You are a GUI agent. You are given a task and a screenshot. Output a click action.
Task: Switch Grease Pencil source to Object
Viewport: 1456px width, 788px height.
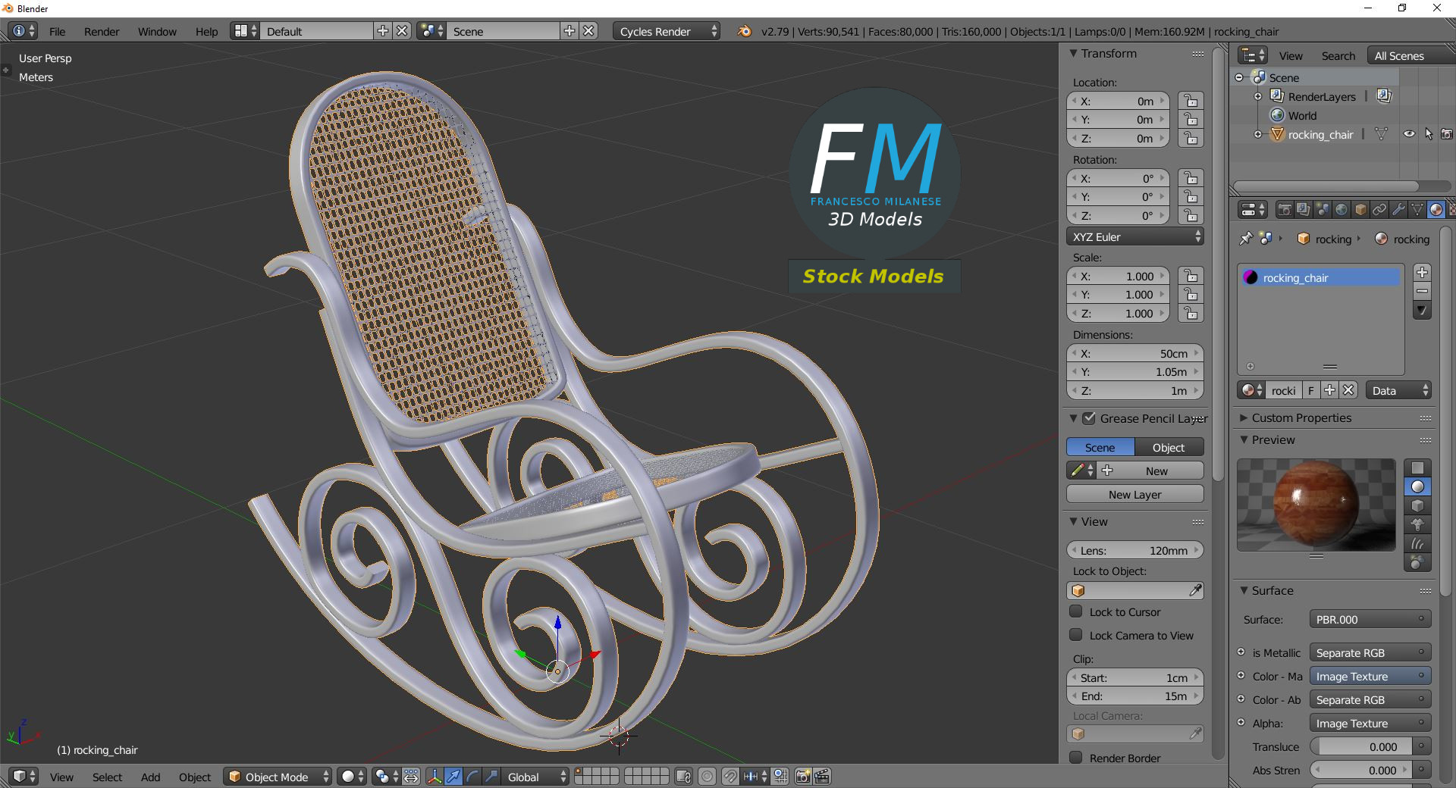[1168, 448]
